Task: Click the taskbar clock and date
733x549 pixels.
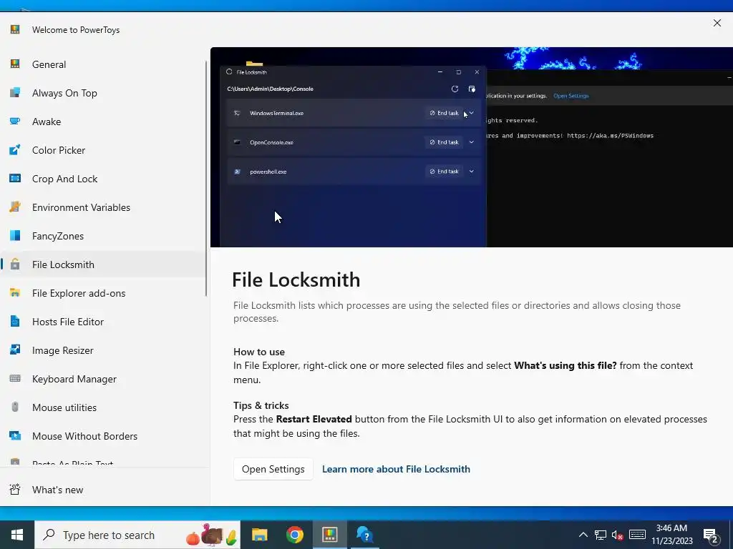Action: tap(671, 535)
